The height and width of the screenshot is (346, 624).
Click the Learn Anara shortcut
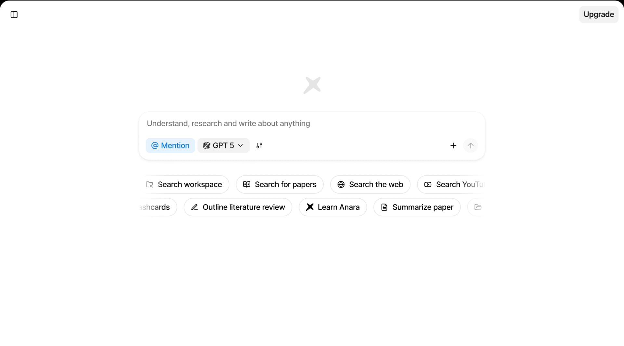point(333,207)
